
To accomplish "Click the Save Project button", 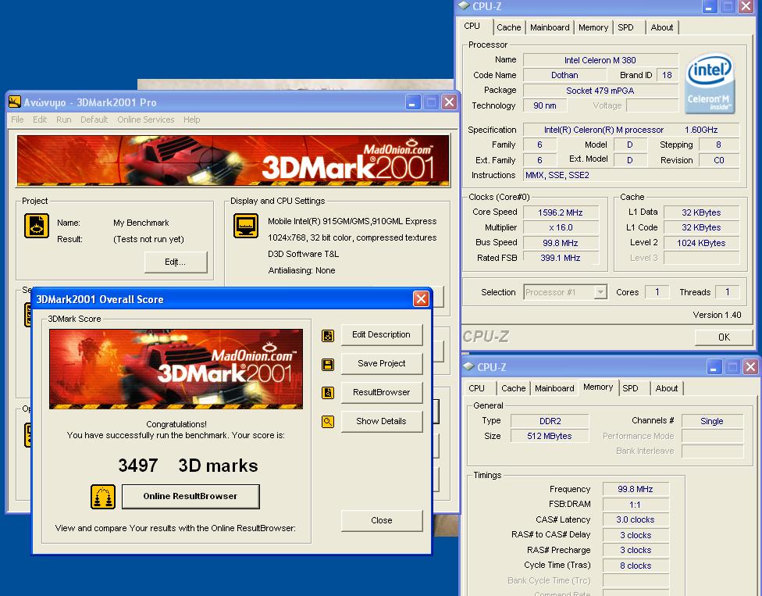I will 382,364.
